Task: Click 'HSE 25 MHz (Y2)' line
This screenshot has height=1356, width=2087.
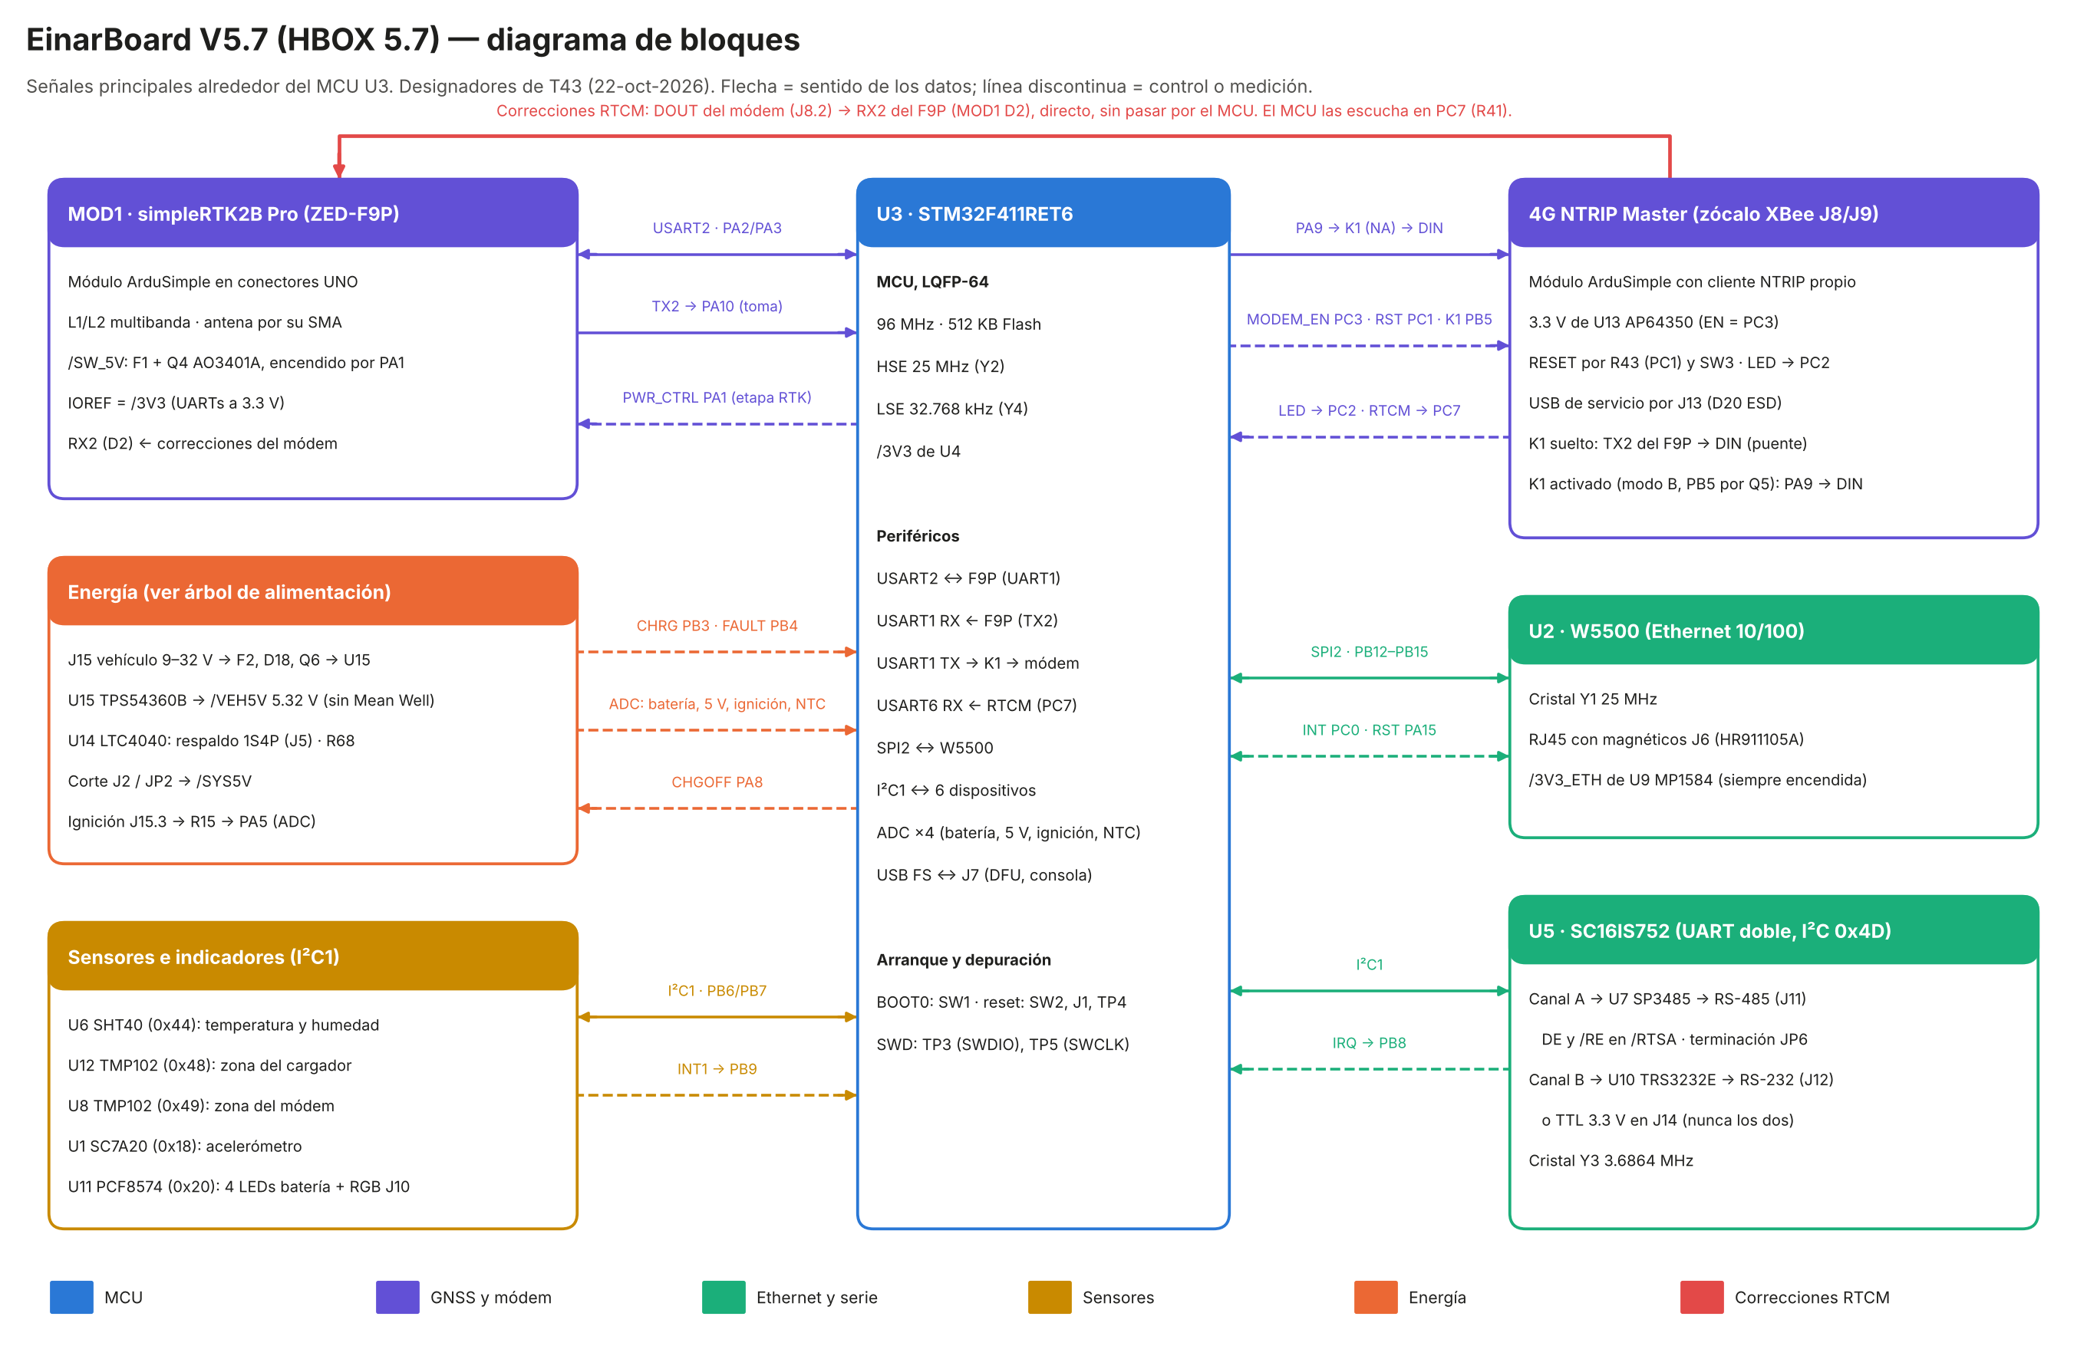Action: (940, 366)
